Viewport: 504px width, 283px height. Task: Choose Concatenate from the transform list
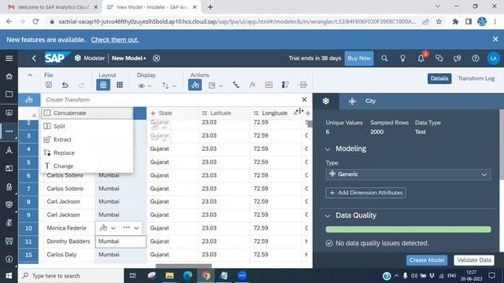(87, 113)
